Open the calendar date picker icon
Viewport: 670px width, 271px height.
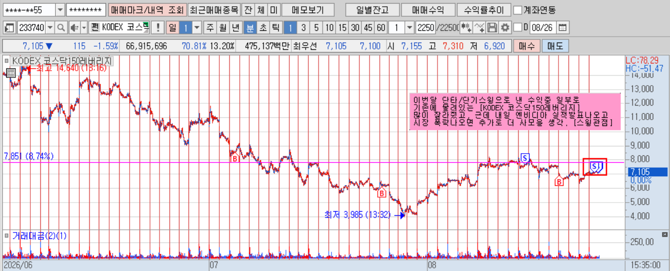click(x=562, y=28)
